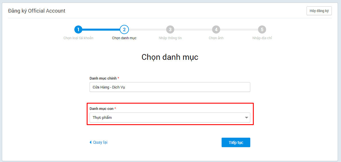Click the back arrow icon beside Quay lại
341x162 pixels.
tap(91, 142)
